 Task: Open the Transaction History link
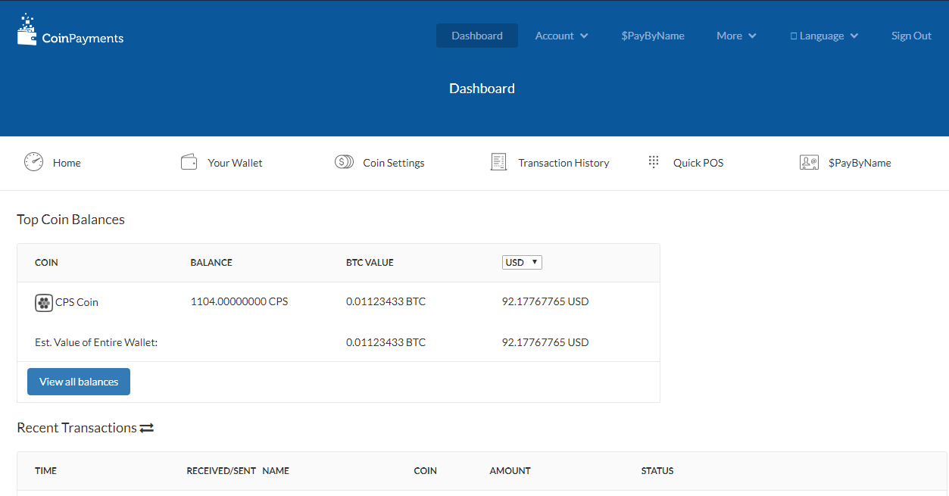pyautogui.click(x=563, y=163)
